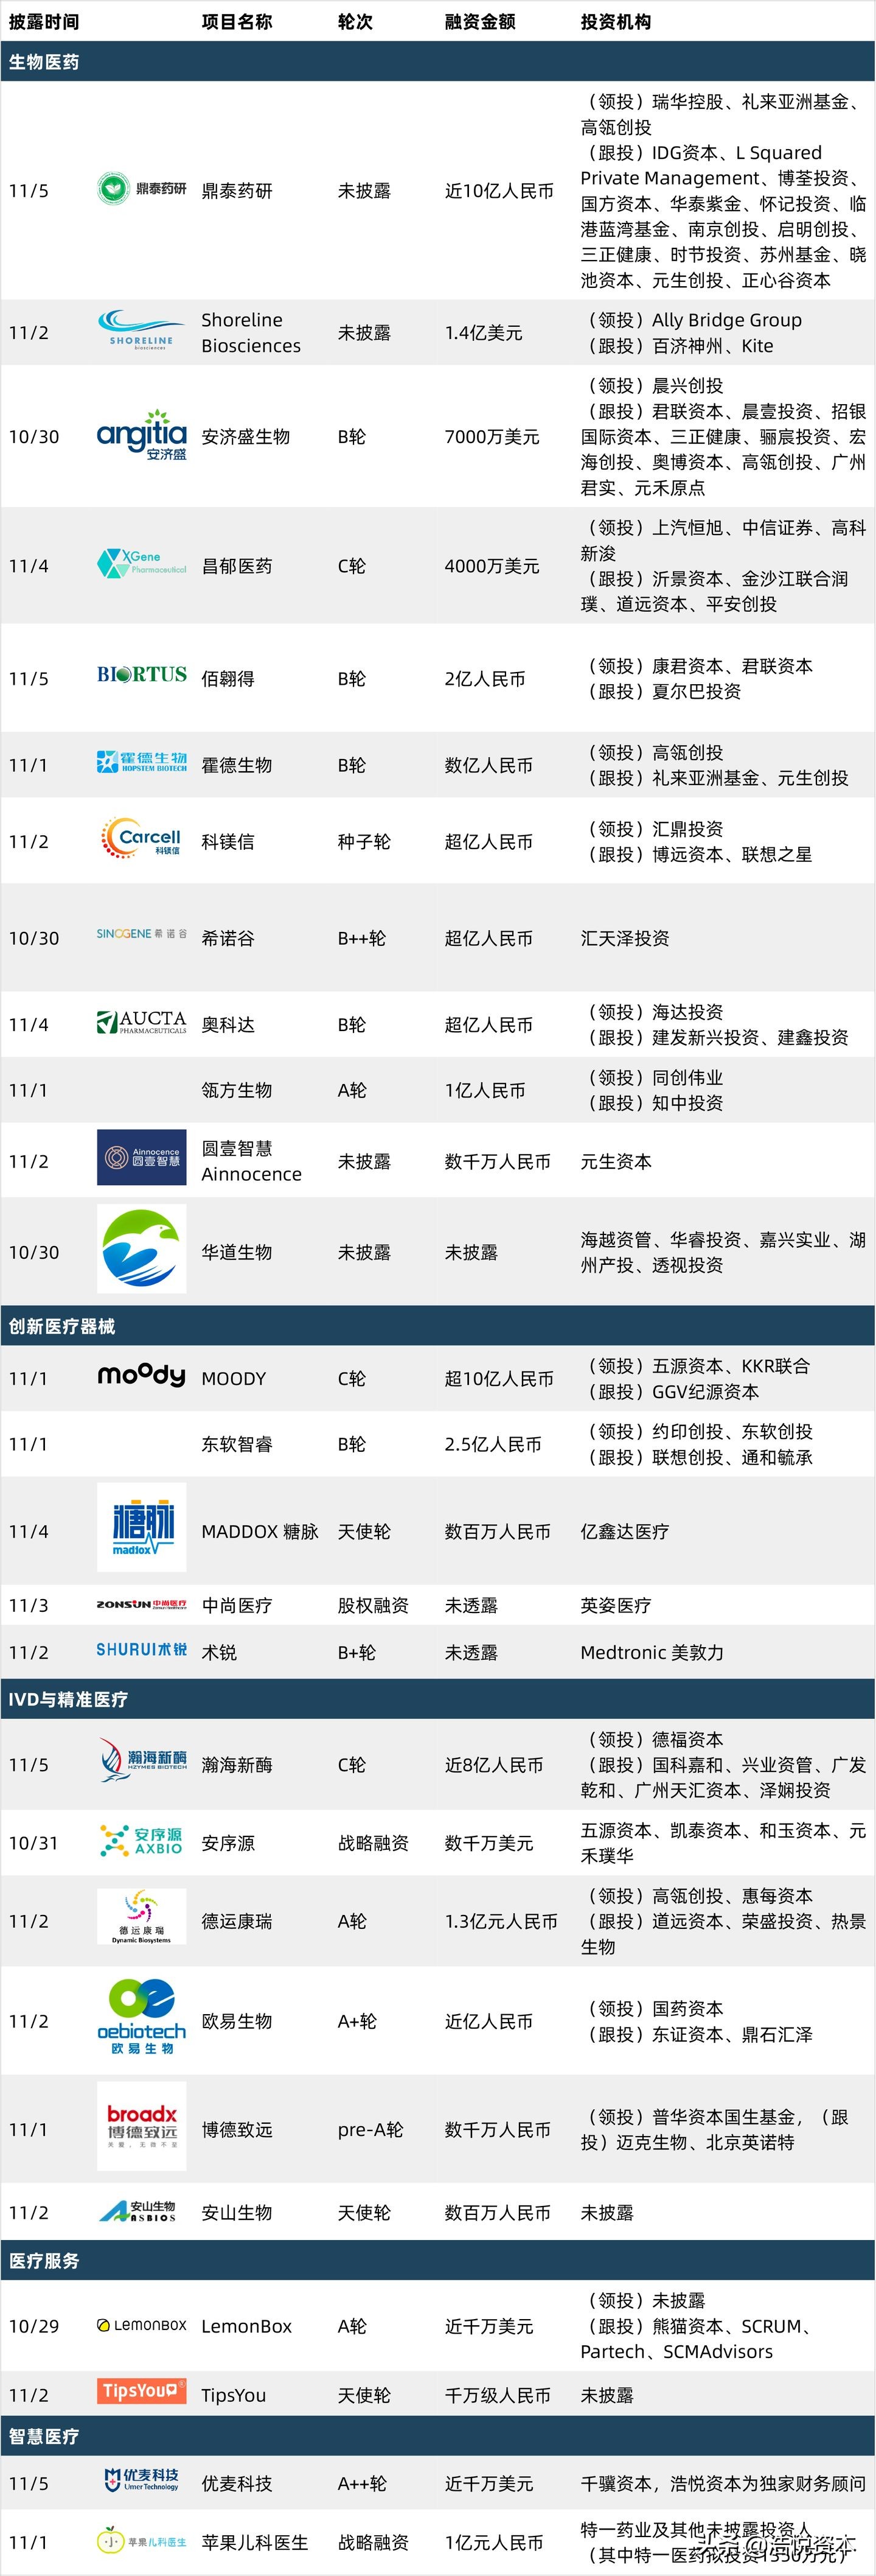Click the 鼎泰药研 company logo
The width and height of the screenshot is (876, 2576).
pos(142,188)
